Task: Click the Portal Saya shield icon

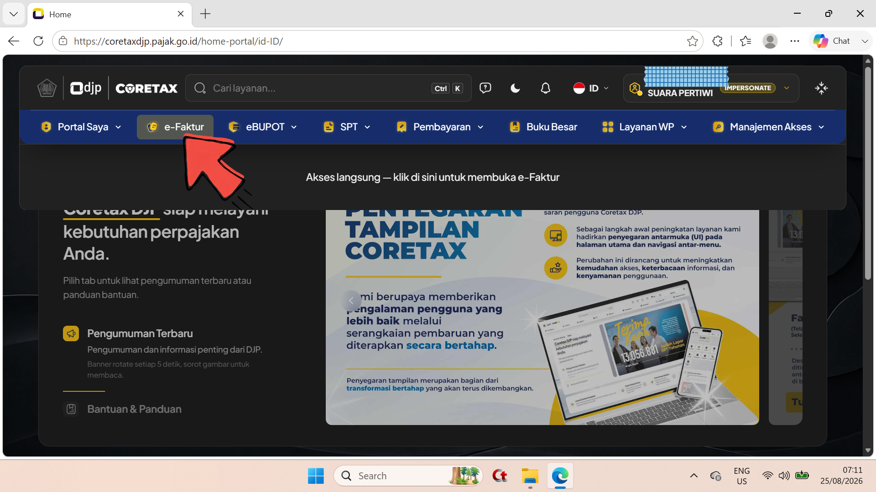Action: pos(46,127)
